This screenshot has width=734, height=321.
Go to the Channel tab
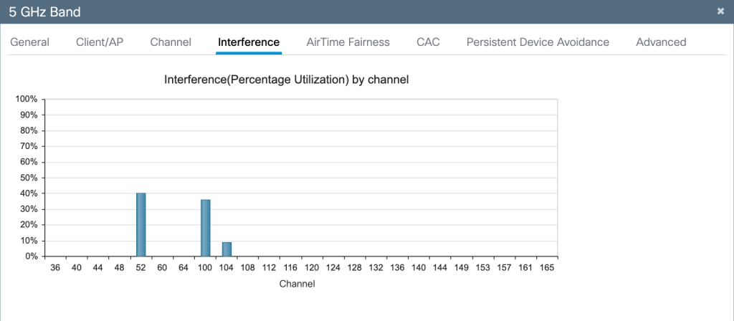[171, 42]
